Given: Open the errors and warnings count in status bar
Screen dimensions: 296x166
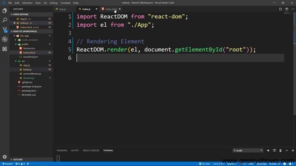Looking at the screenshot, I should tap(20, 164).
